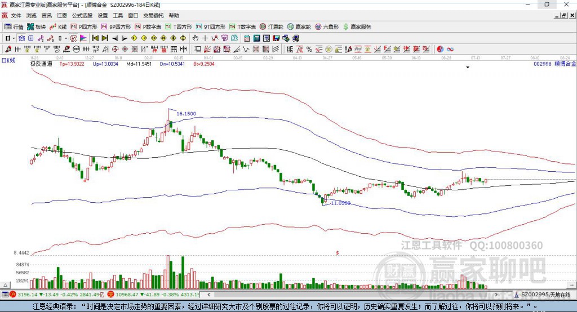Click the Up=13.0034 value
Screen dimensions: 577x312
click(x=105, y=64)
